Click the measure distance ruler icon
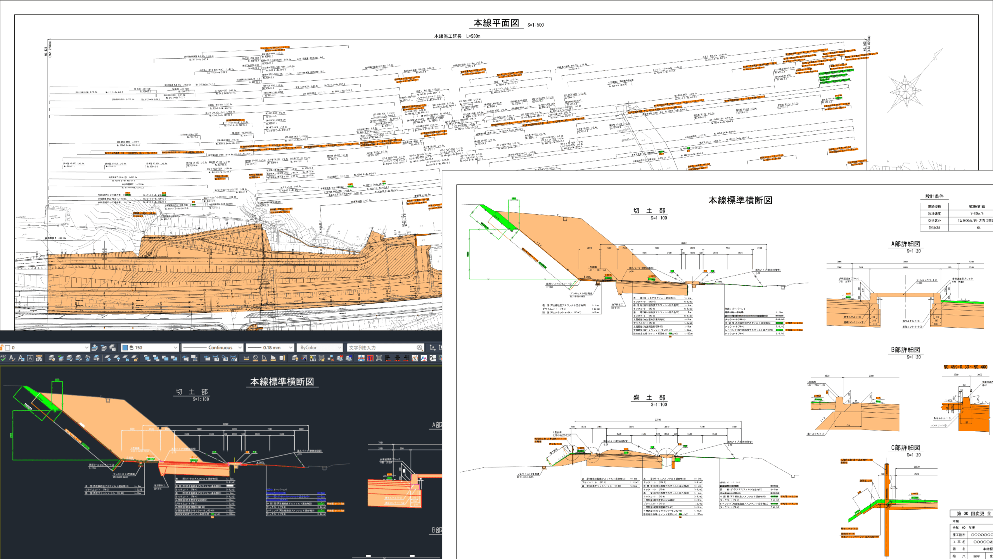This screenshot has width=993, height=559. (x=246, y=358)
